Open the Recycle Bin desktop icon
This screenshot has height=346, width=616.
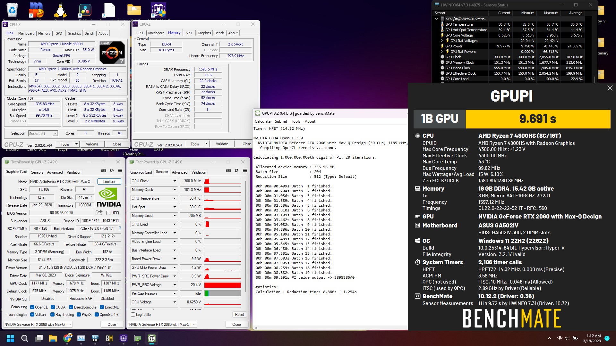tap(12, 10)
